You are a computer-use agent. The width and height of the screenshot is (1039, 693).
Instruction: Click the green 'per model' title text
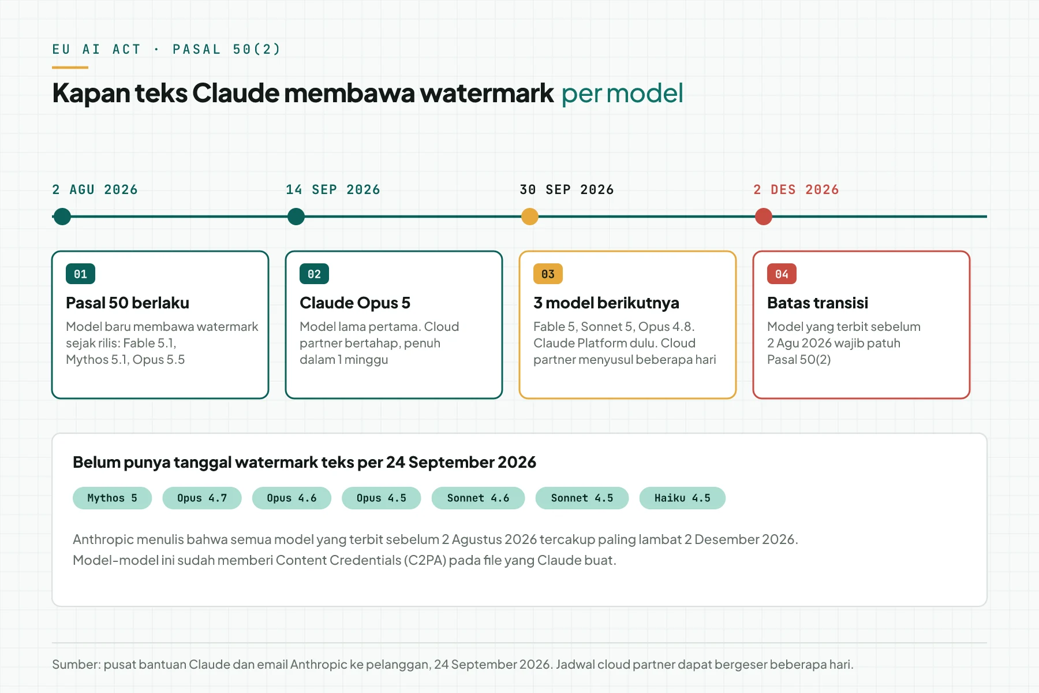point(622,93)
